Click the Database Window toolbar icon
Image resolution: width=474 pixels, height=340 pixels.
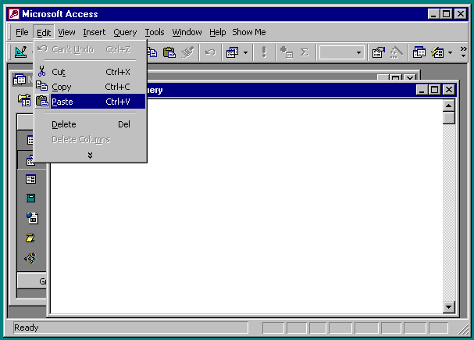[419, 52]
